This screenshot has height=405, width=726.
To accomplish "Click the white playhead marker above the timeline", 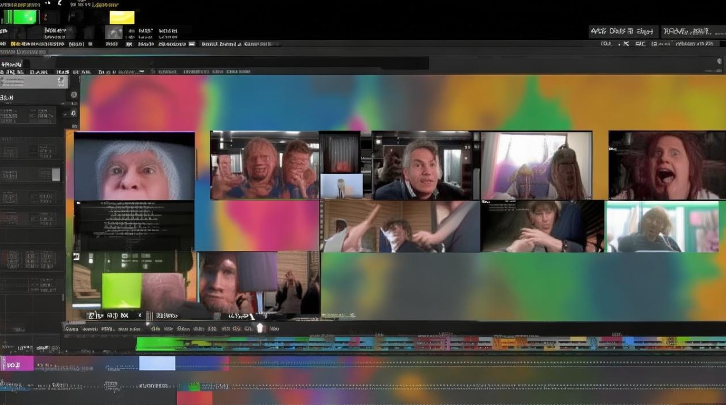I will point(260,328).
